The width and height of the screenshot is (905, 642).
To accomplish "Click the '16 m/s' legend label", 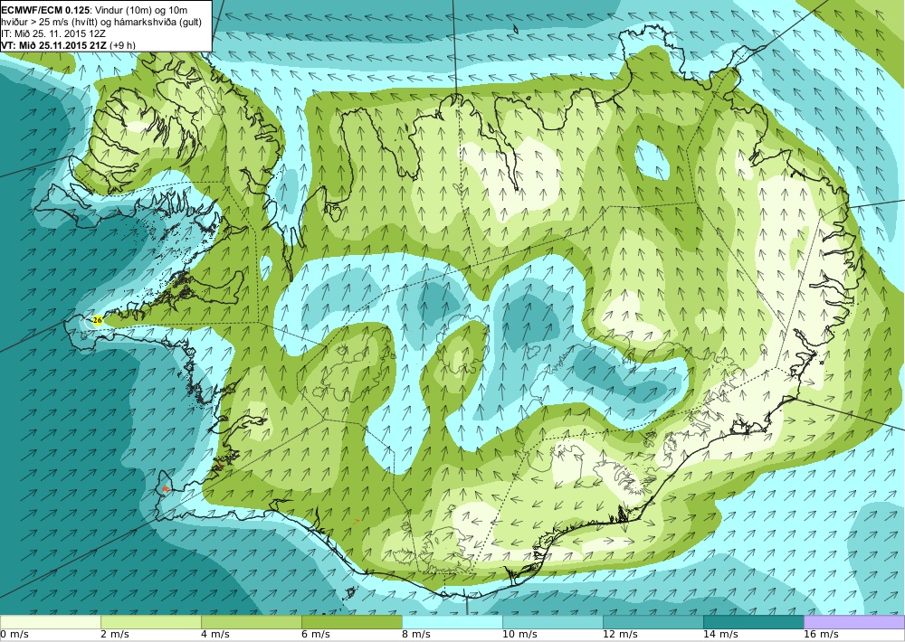I will click(822, 635).
